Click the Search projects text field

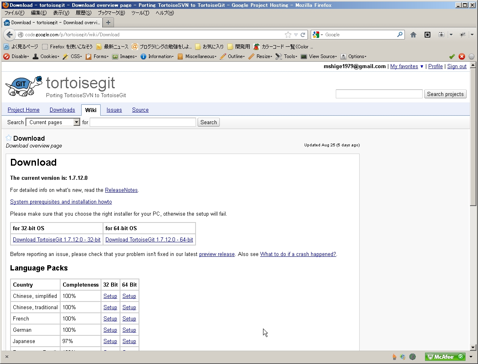click(379, 94)
